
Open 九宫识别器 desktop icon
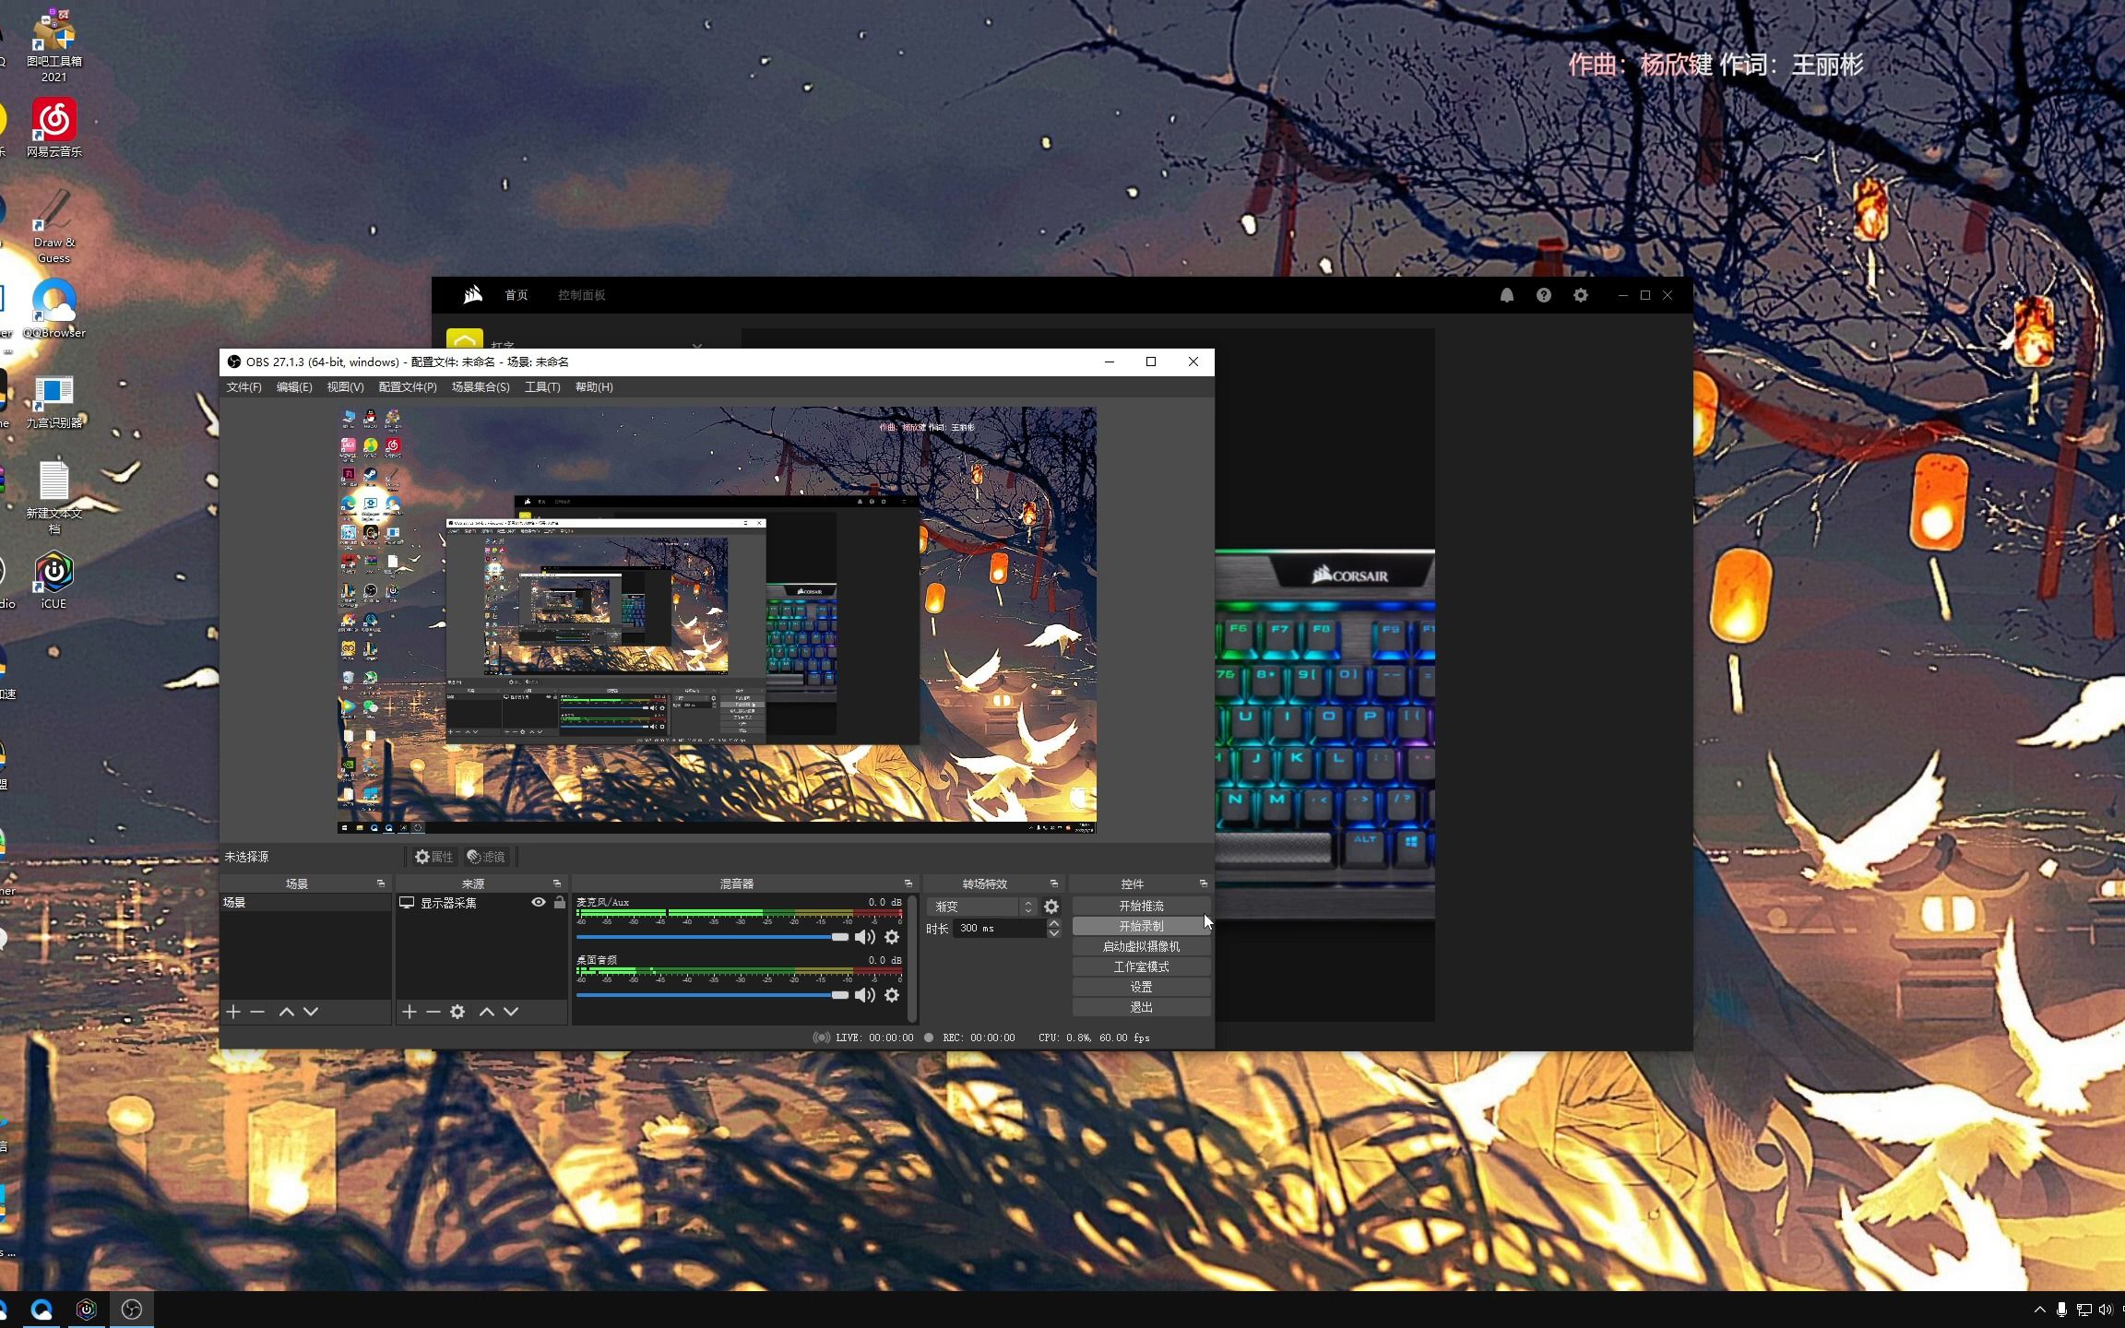[x=54, y=401]
